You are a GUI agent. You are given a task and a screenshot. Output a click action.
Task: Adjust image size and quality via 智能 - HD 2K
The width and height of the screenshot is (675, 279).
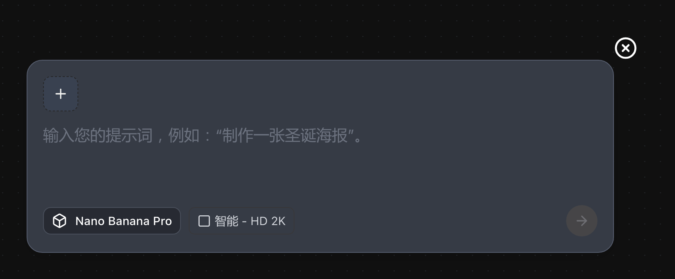(x=242, y=221)
